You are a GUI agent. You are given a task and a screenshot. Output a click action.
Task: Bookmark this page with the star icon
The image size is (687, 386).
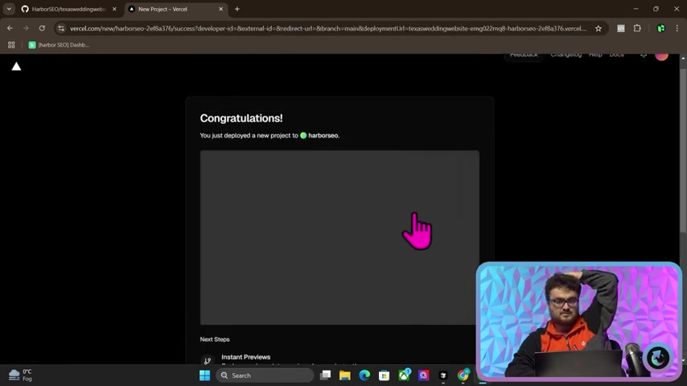pyautogui.click(x=598, y=28)
